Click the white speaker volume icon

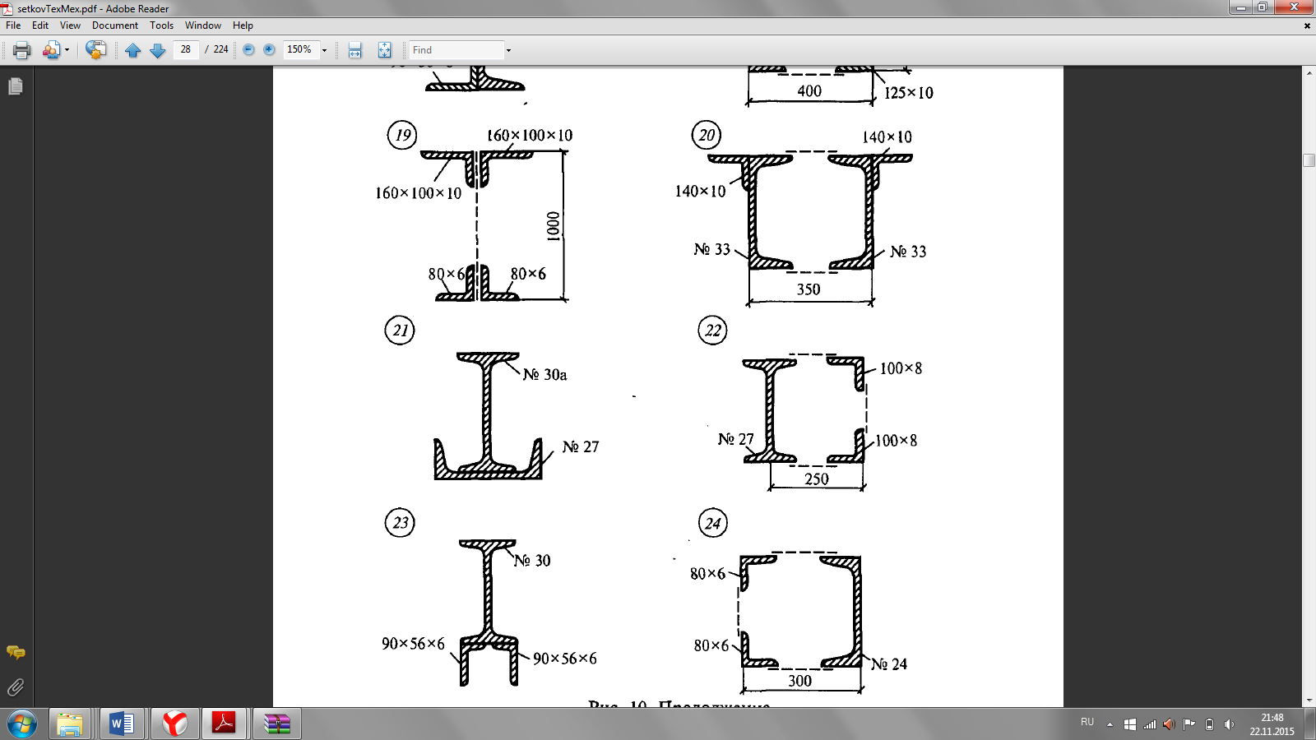(1229, 724)
